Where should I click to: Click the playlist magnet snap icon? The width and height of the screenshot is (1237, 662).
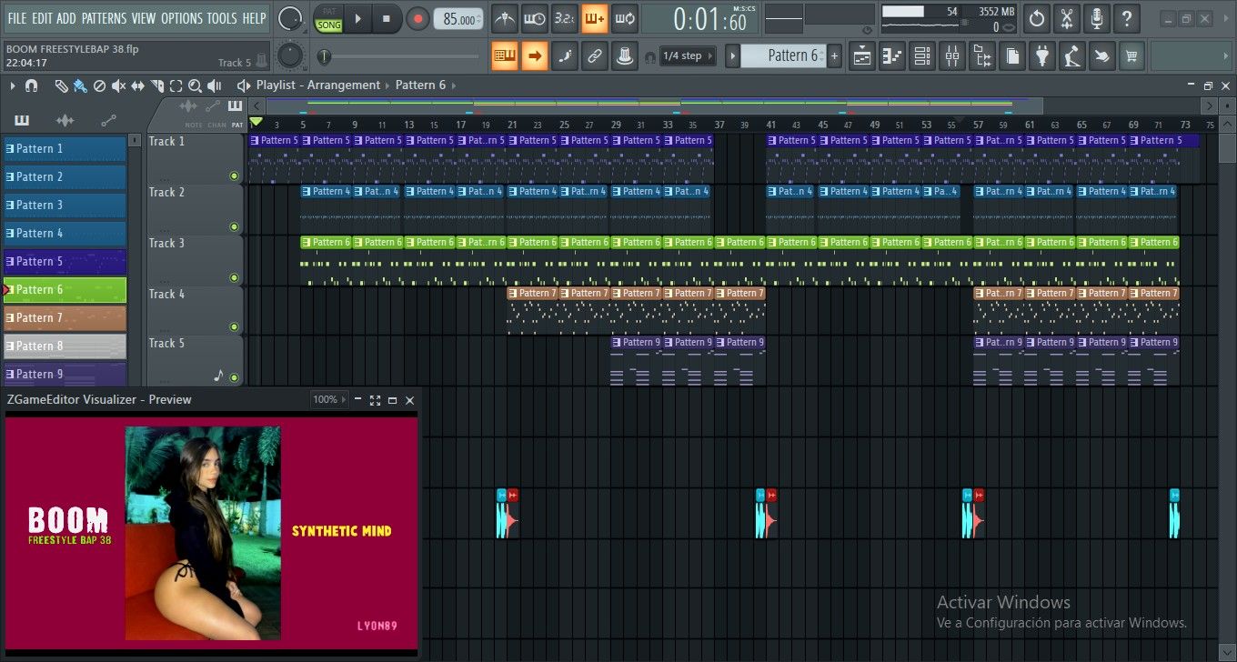point(31,85)
